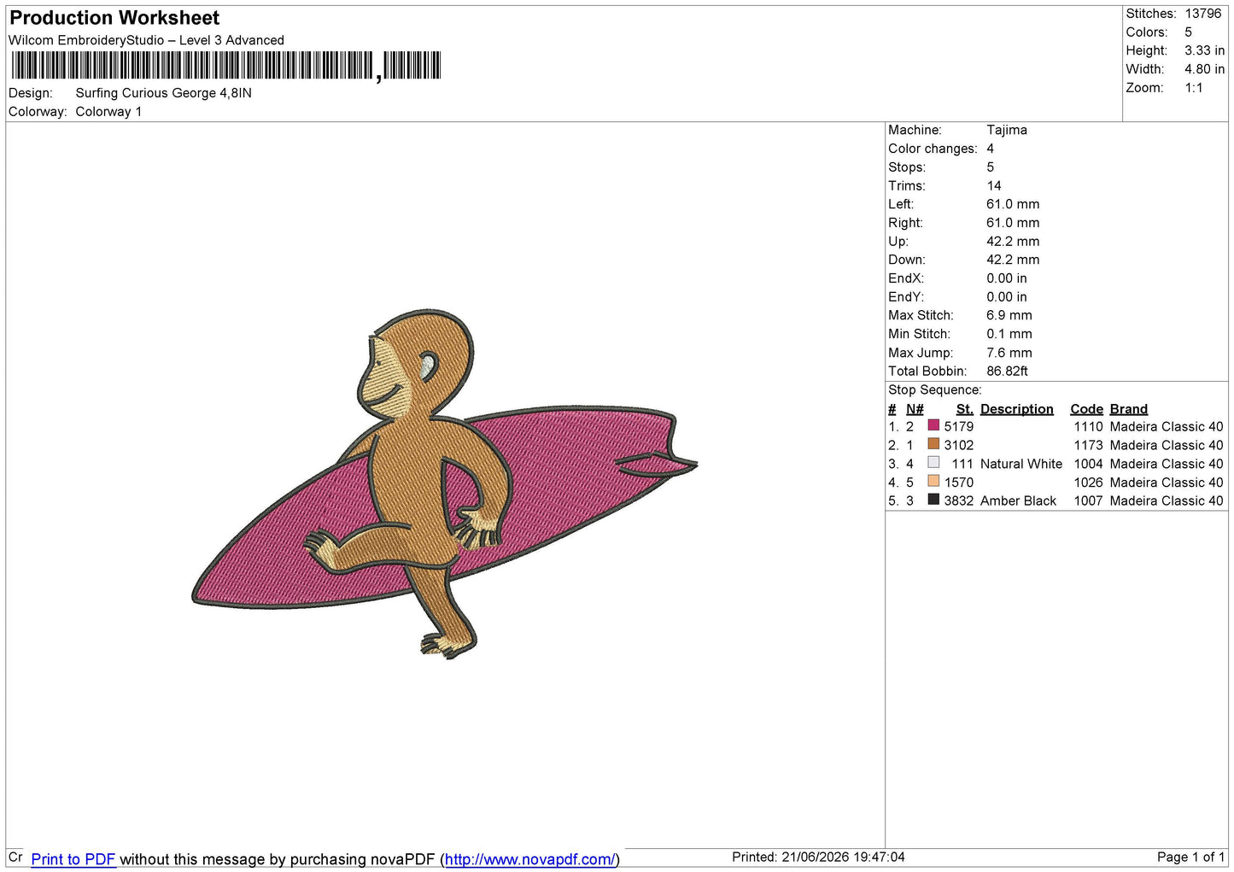This screenshot has width=1234, height=872.
Task: Click the 'Production Worksheet' heading
Action: pyautogui.click(x=114, y=18)
